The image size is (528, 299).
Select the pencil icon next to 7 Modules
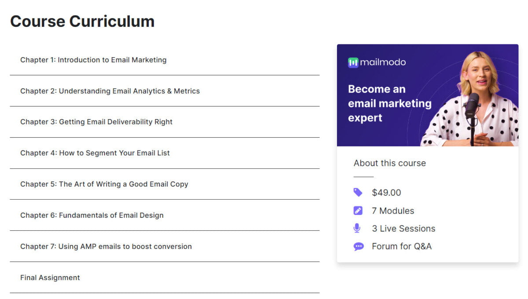coord(359,210)
